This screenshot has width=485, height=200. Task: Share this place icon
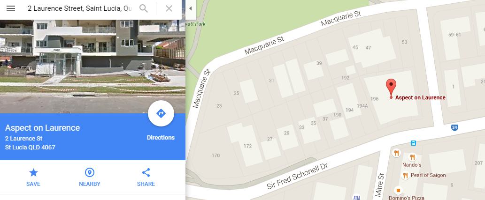click(146, 172)
